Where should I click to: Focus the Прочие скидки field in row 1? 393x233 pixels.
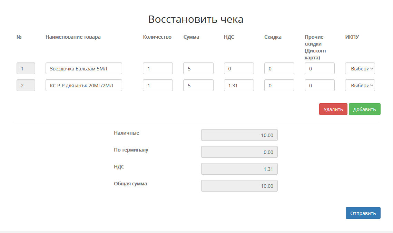pyautogui.click(x=320, y=68)
